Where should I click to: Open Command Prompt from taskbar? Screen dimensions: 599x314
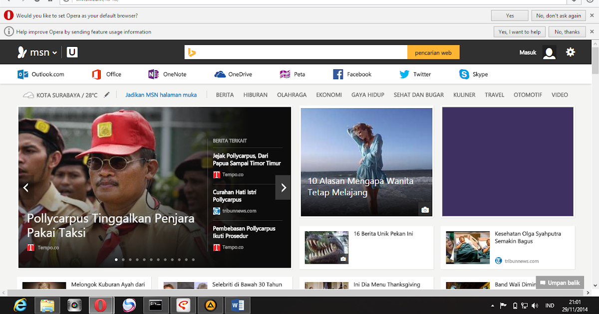click(x=155, y=305)
